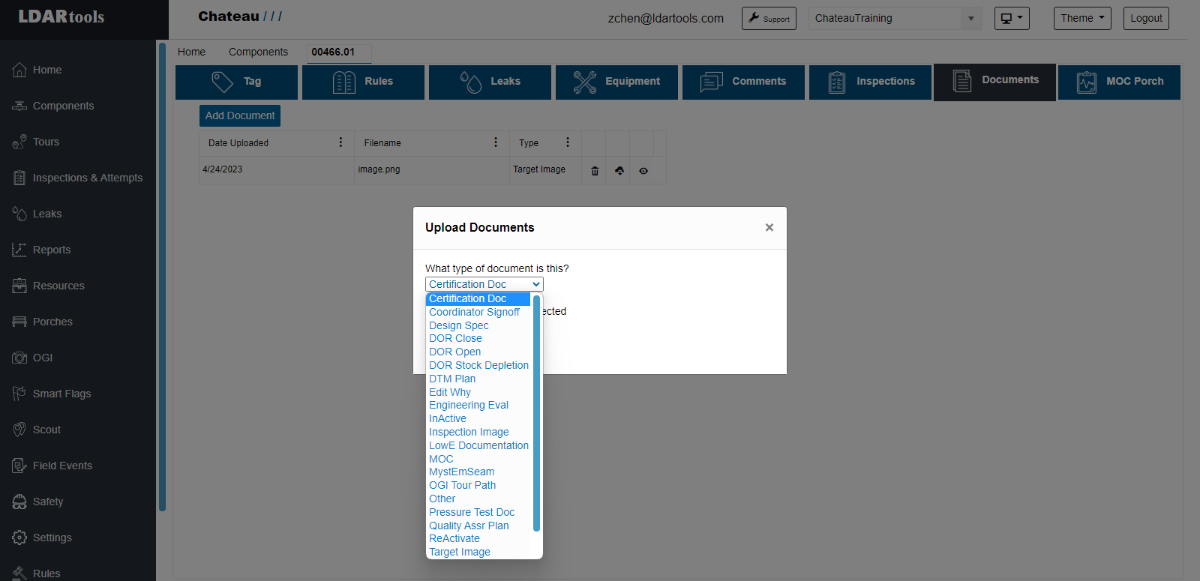Open the Filename column menu
The height and width of the screenshot is (581, 1200).
tap(496, 142)
